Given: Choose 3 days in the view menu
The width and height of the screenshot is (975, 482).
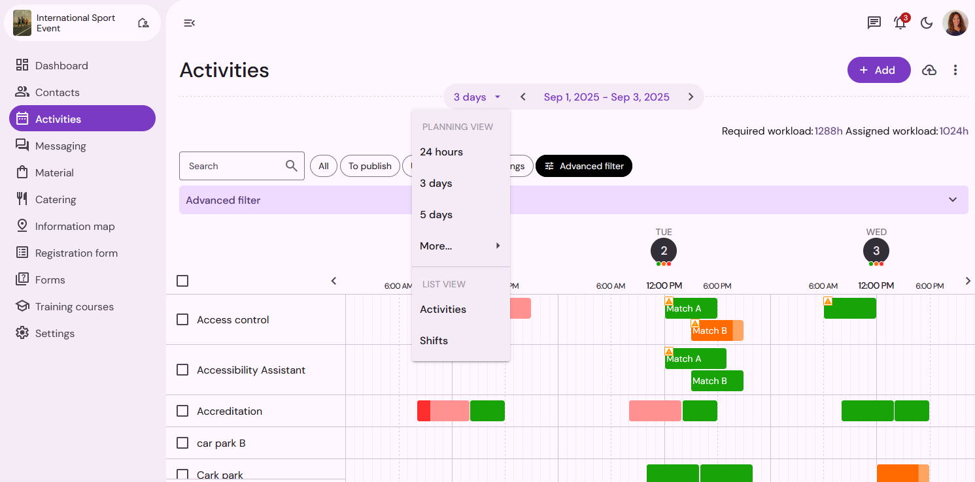Looking at the screenshot, I should pyautogui.click(x=461, y=183).
